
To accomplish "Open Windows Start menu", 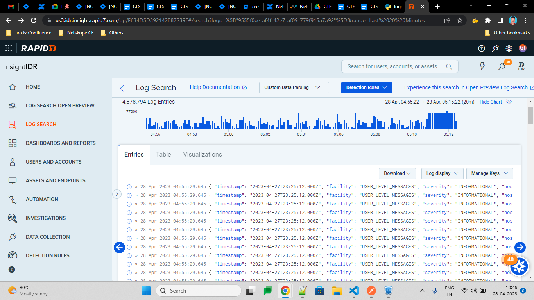I will tap(146, 291).
